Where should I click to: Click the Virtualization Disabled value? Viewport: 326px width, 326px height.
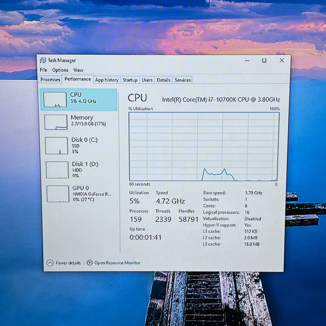pos(253,219)
